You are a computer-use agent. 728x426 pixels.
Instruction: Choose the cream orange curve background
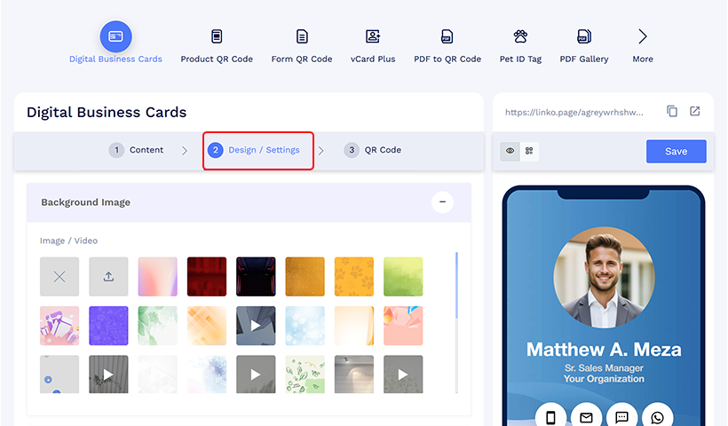tap(354, 326)
